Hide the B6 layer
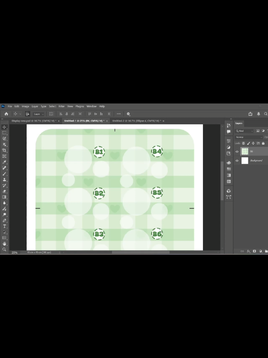 pyautogui.click(x=237, y=151)
